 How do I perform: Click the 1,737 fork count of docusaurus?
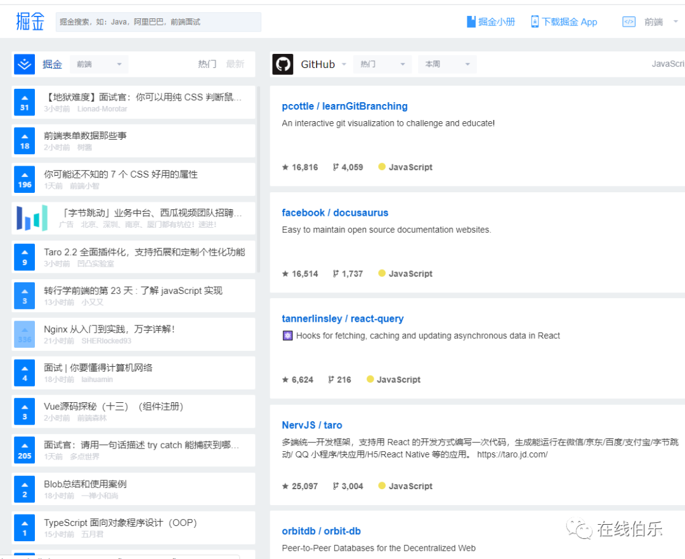pos(348,274)
